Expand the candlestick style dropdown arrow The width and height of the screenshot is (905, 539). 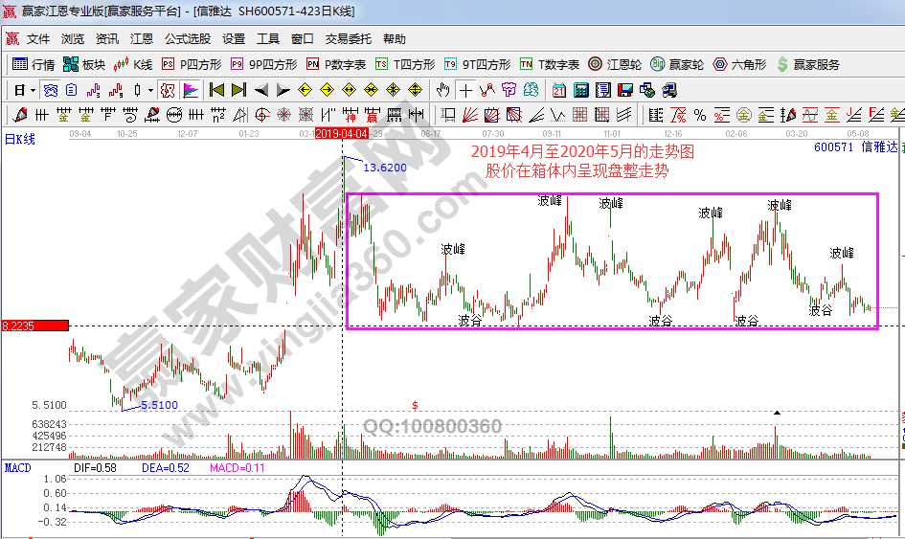tap(150, 91)
